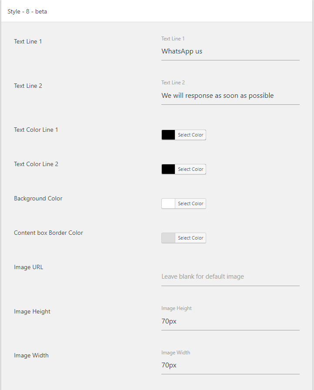Click the black swatch for Text Color Line 1
Image resolution: width=314 pixels, height=390 pixels.
click(x=168, y=135)
